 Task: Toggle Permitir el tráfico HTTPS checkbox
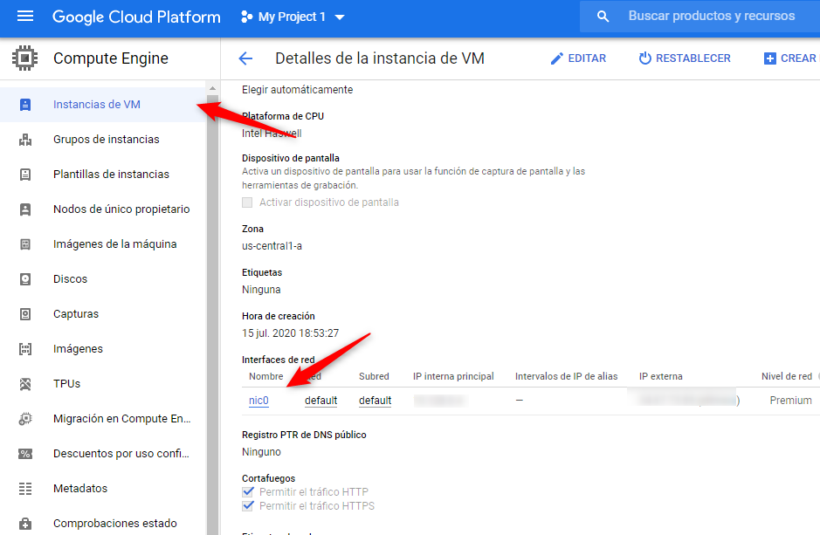tap(248, 506)
